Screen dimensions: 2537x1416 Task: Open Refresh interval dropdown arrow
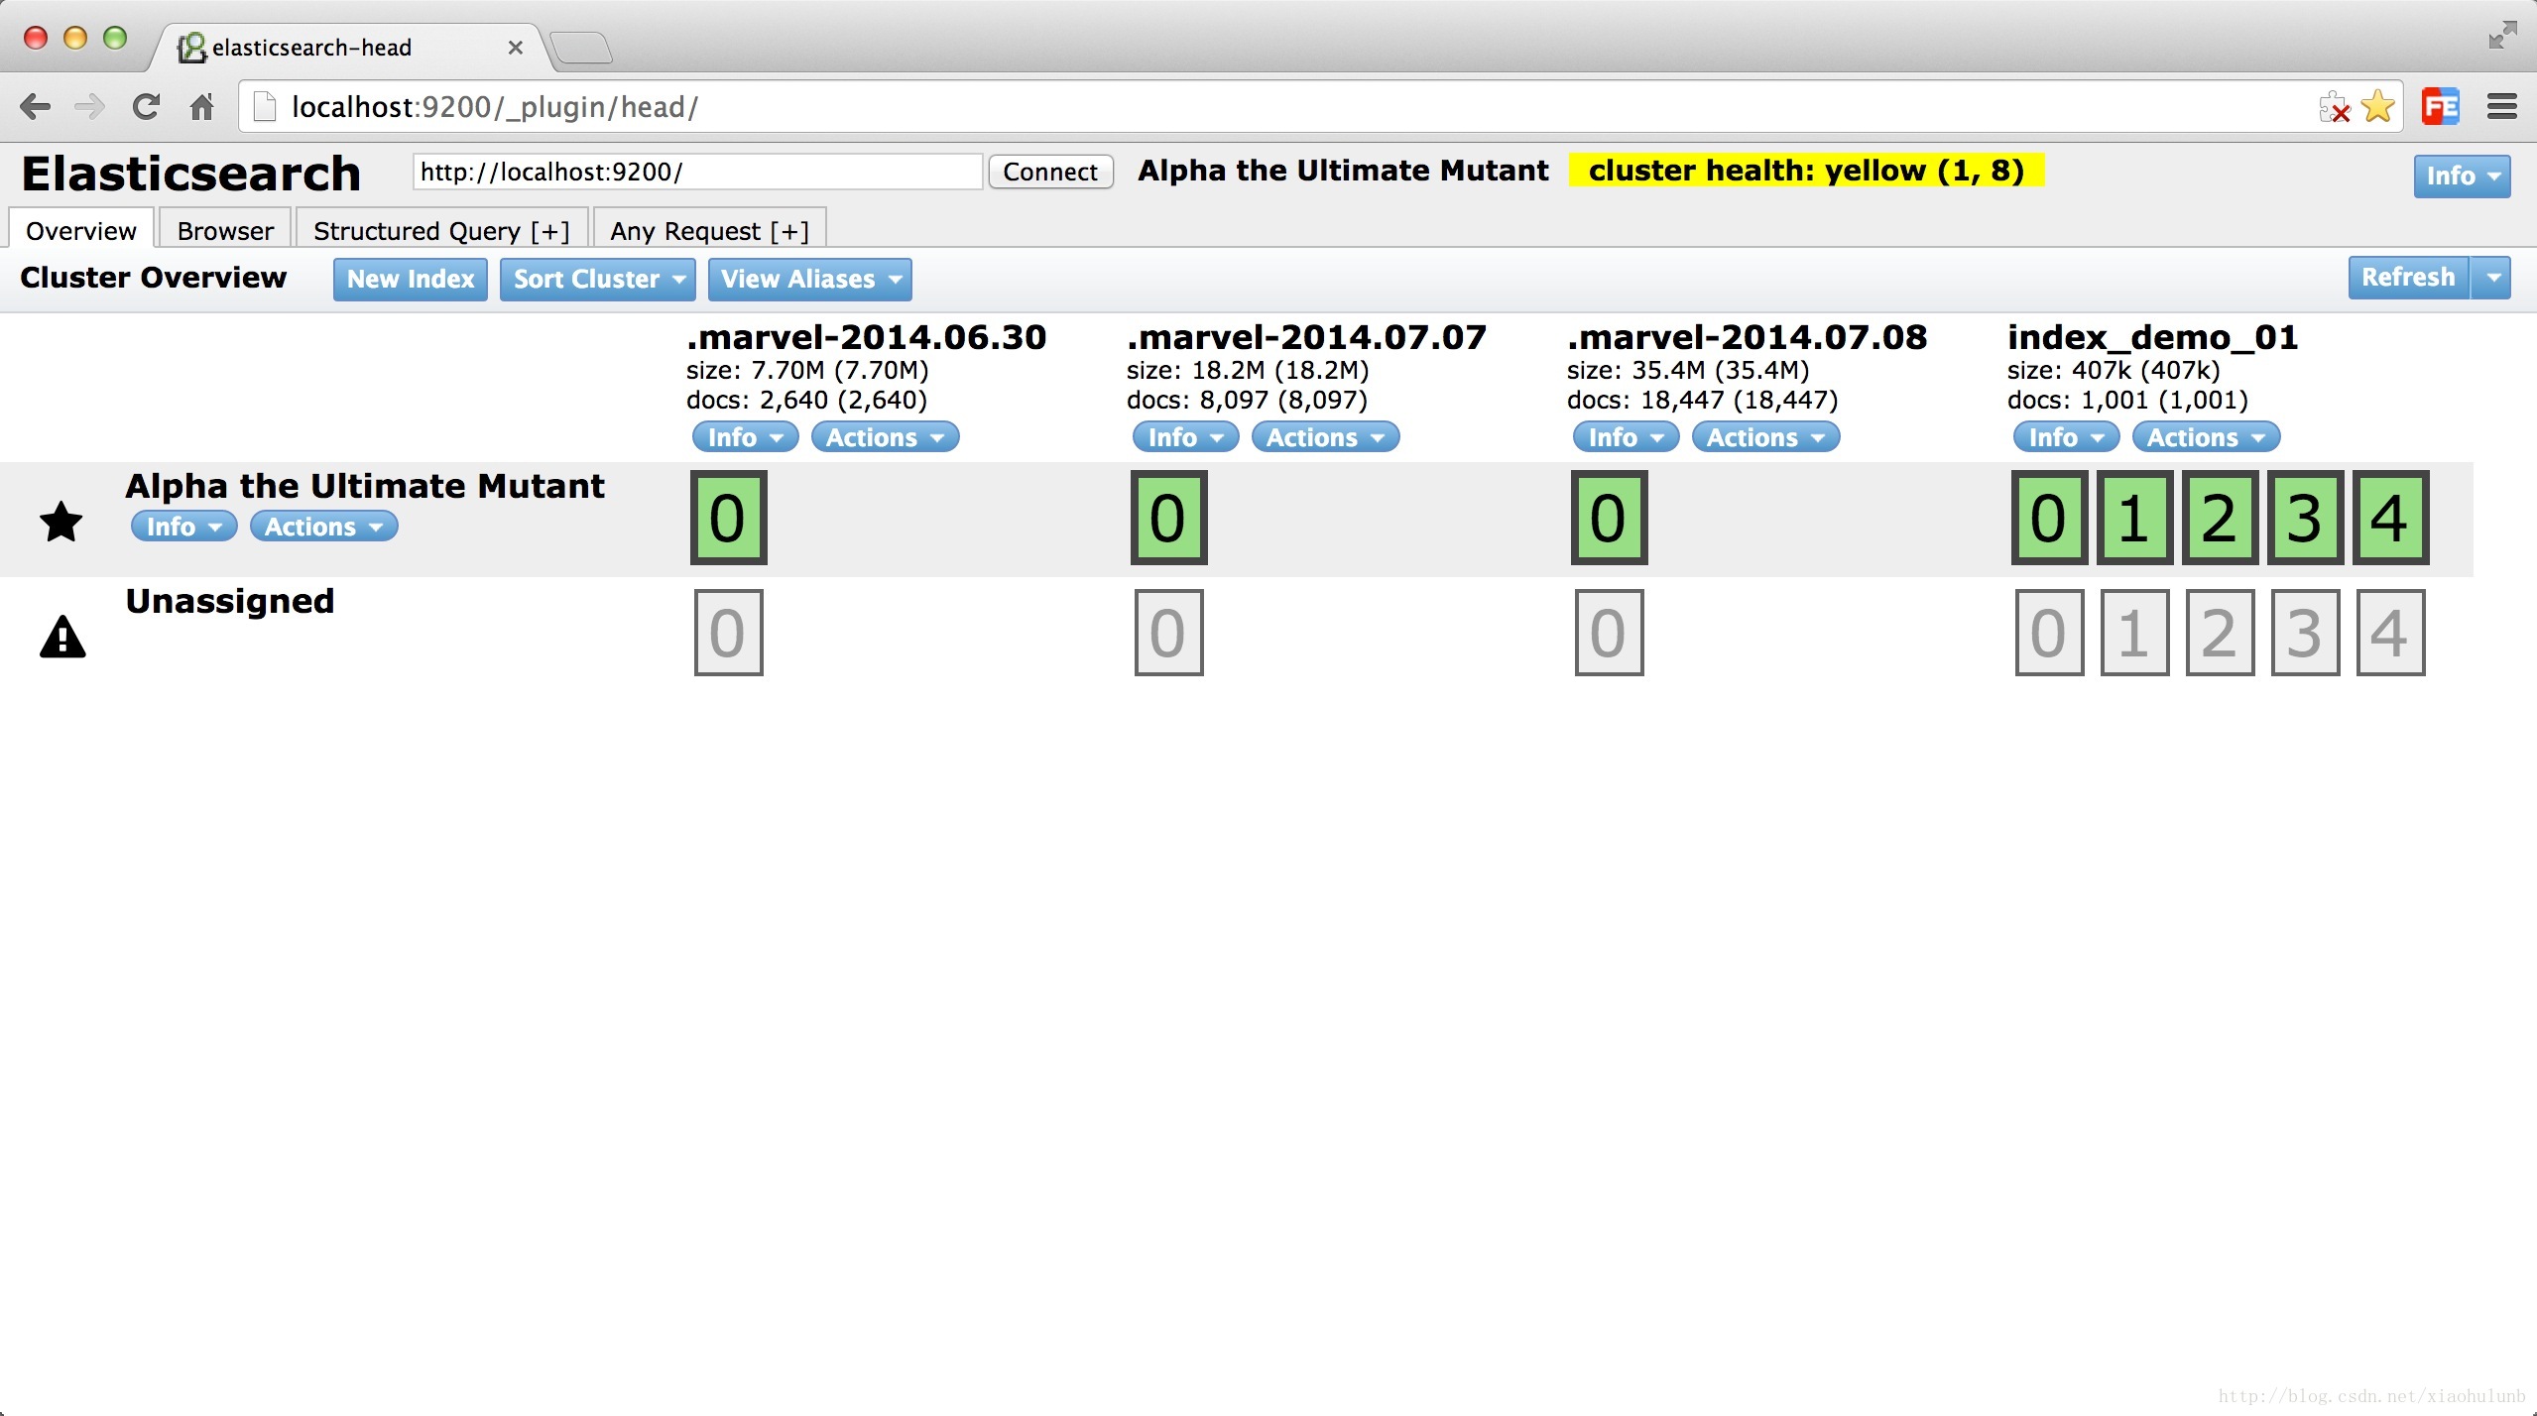2491,277
